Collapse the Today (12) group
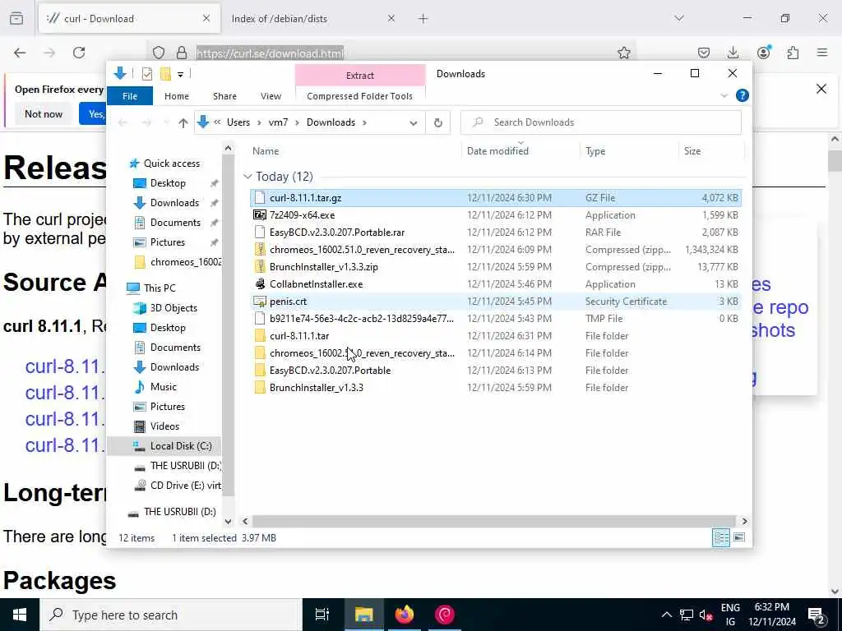842x631 pixels. coord(248,177)
